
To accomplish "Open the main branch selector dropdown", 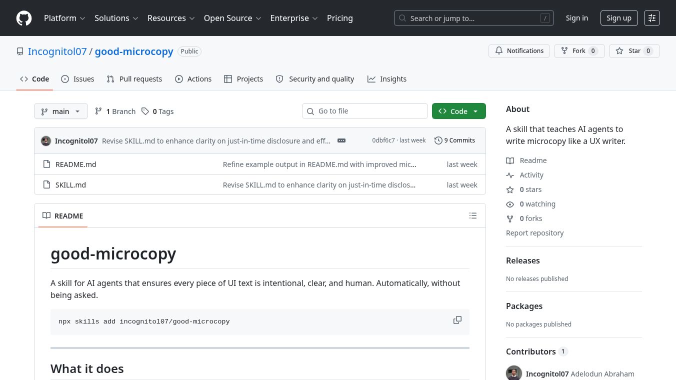I will point(61,111).
